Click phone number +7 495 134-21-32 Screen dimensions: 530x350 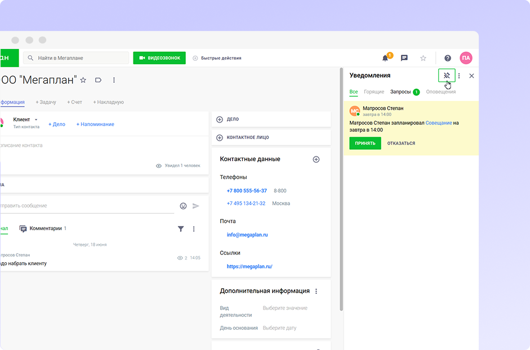point(246,203)
